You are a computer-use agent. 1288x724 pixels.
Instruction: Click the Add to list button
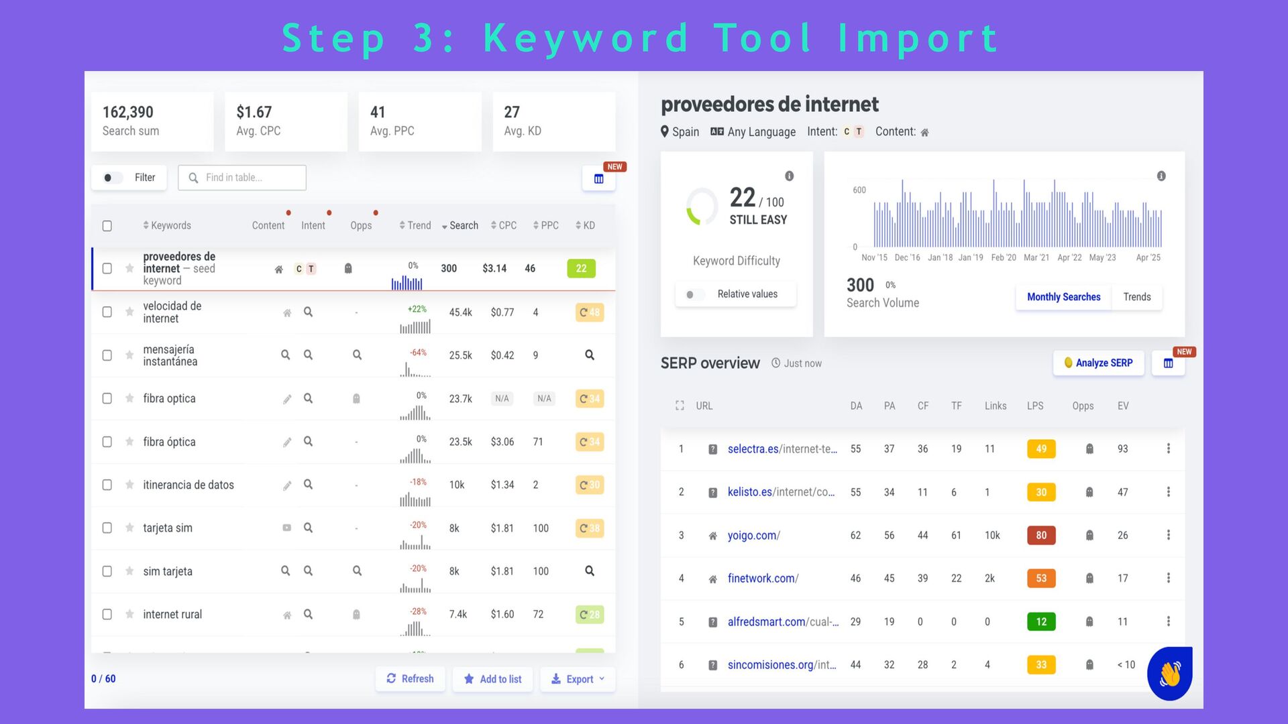tap(492, 679)
